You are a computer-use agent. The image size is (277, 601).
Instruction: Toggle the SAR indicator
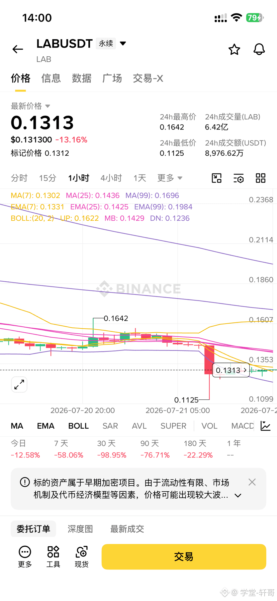click(110, 426)
